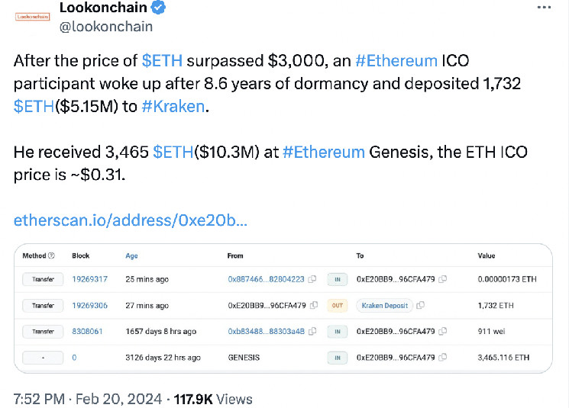Viewport: 569px width, 408px height.
Task: Open the etherscan.io address link
Action: tap(131, 220)
